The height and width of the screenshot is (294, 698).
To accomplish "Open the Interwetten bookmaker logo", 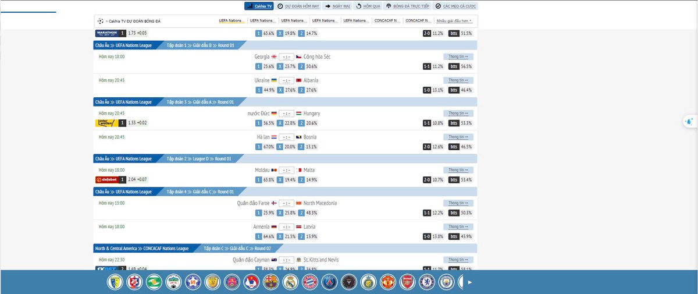I will (107, 123).
